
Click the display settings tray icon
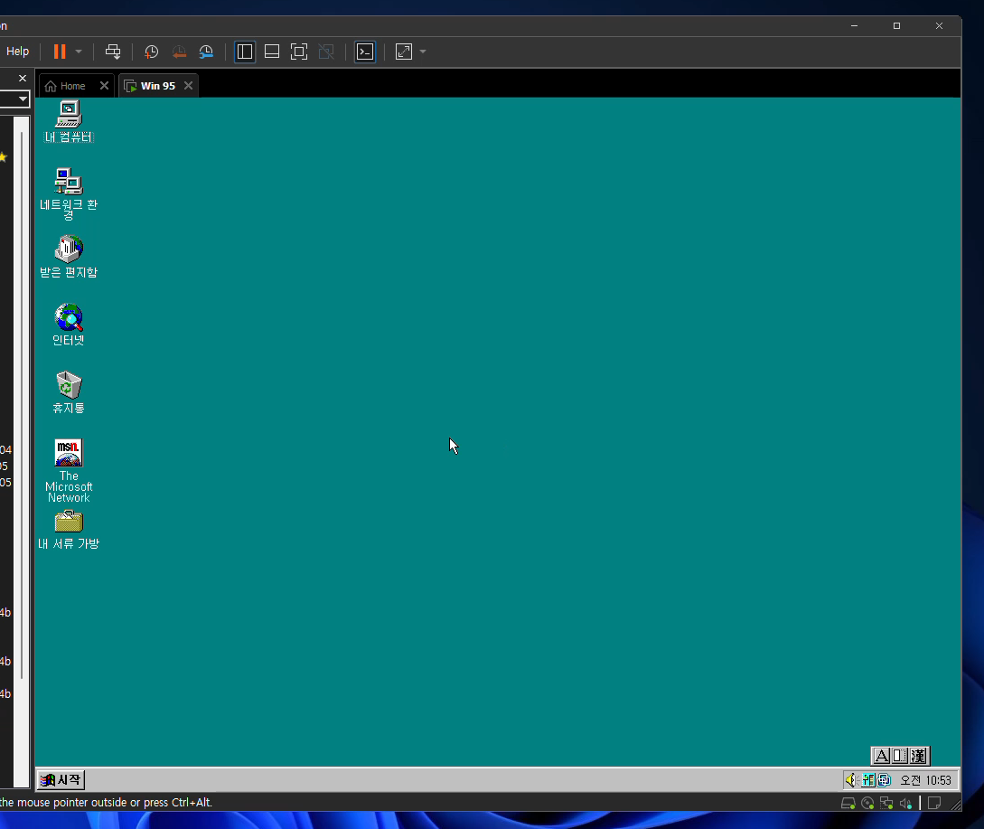(885, 780)
